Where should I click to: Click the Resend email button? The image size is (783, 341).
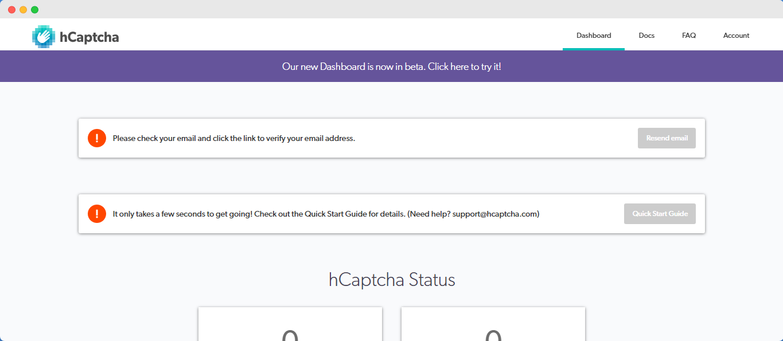667,138
